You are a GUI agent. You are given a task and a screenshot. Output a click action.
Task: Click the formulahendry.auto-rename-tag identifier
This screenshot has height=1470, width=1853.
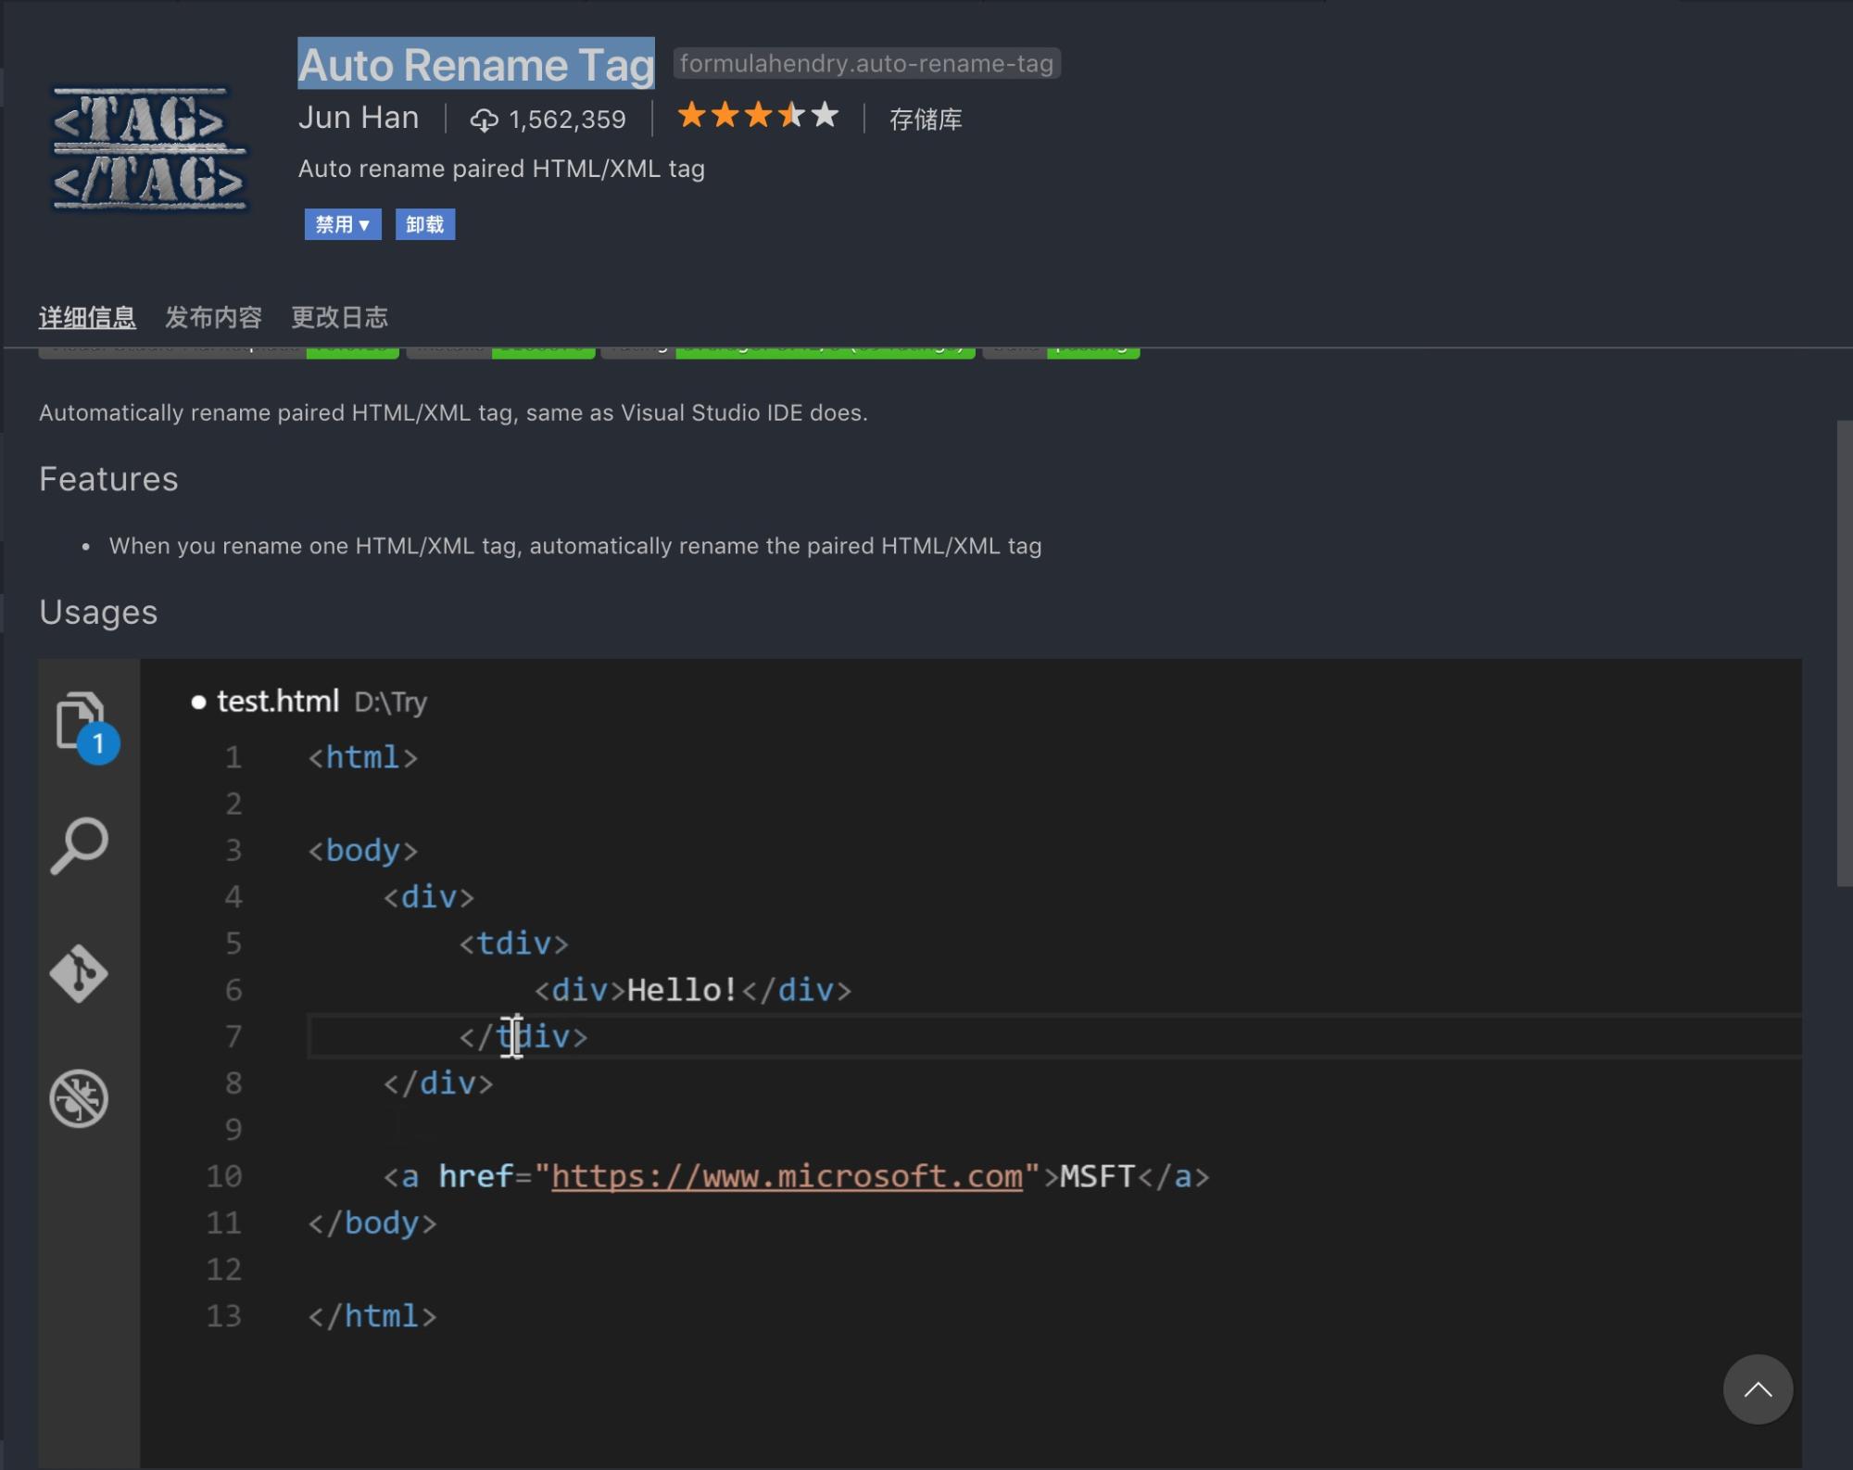click(866, 63)
